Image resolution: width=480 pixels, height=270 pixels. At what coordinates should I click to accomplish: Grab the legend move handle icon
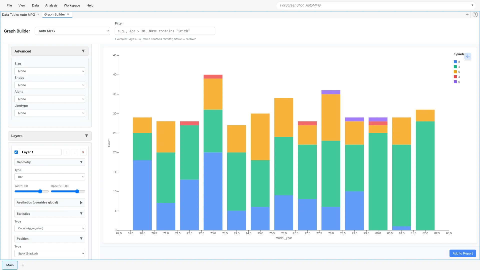tap(468, 56)
